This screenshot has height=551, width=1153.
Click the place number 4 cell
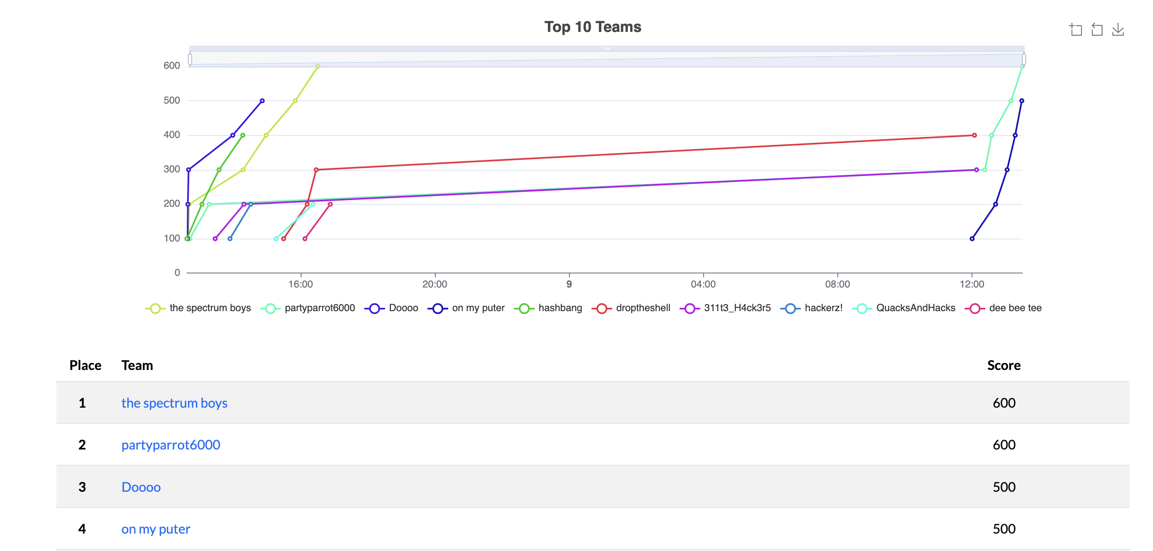82,529
